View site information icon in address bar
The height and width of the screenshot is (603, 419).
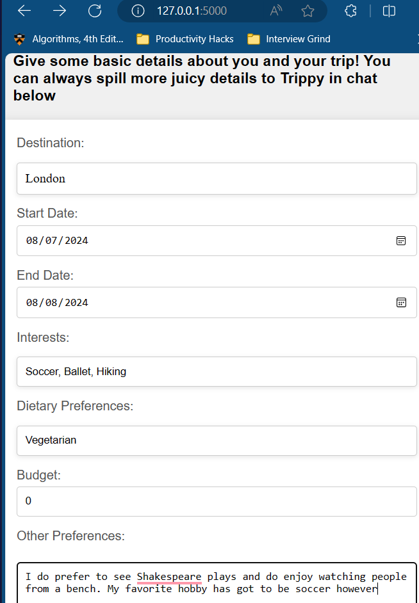click(138, 11)
